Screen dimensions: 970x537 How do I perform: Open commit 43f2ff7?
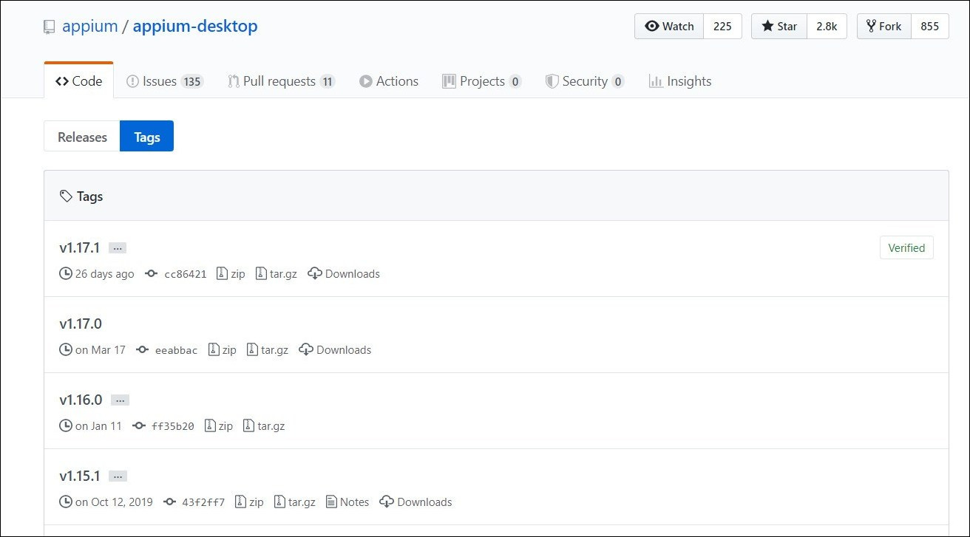click(x=194, y=502)
